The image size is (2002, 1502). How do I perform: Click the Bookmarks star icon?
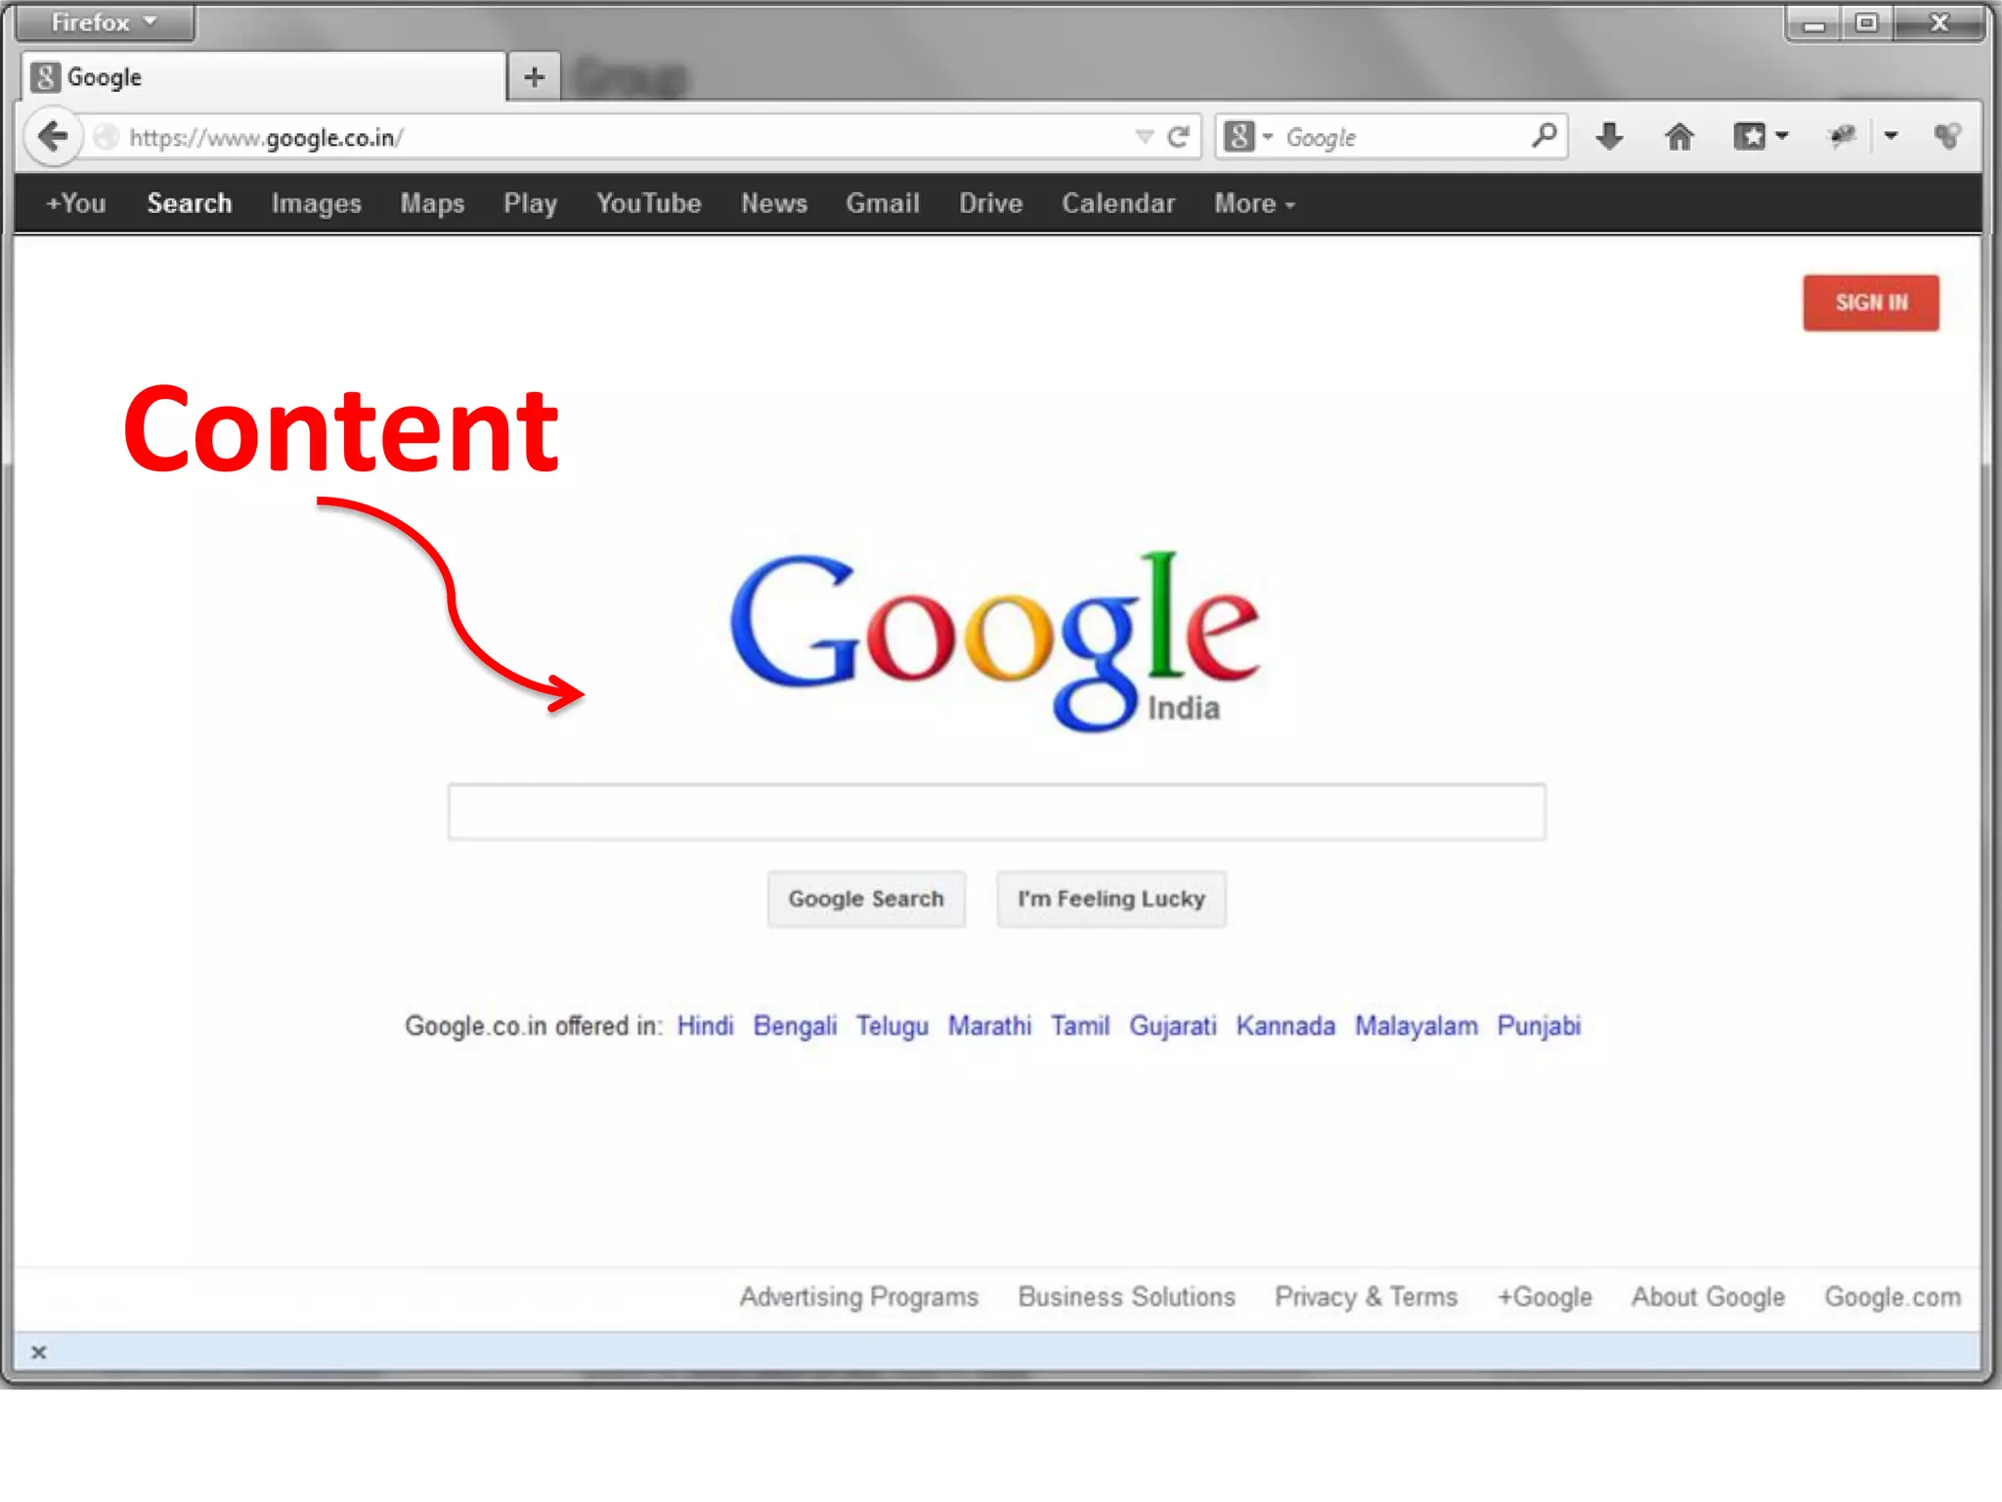click(1750, 136)
